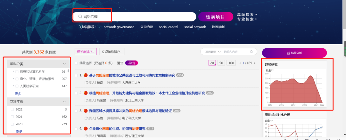Show 100 results per page
Viewport: 346px width, 140px height.
(231, 63)
